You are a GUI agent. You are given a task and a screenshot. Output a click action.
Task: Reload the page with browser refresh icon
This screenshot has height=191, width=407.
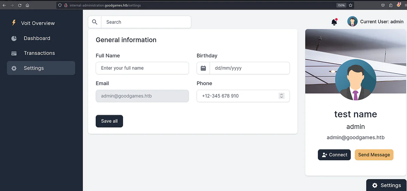point(20,5)
